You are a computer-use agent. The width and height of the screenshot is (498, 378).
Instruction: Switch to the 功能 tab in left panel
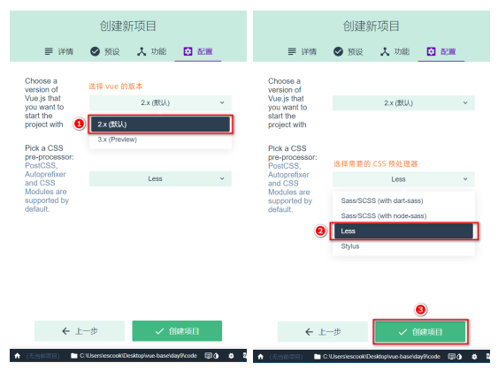pyautogui.click(x=152, y=51)
